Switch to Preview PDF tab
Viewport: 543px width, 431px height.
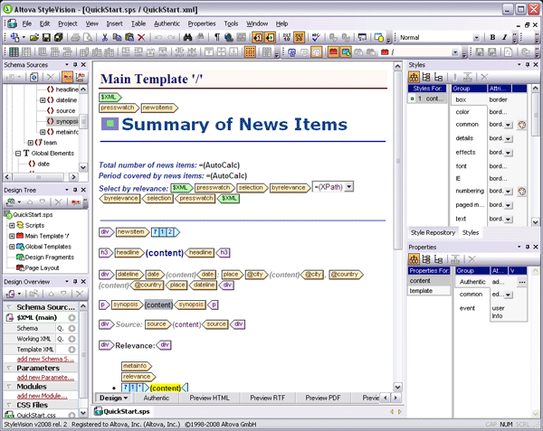click(x=323, y=398)
